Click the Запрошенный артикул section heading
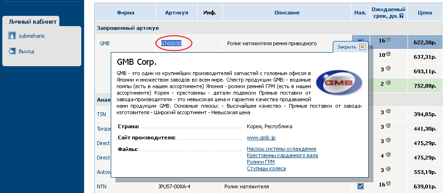Screen dimensions: 443x193 pos(128,28)
